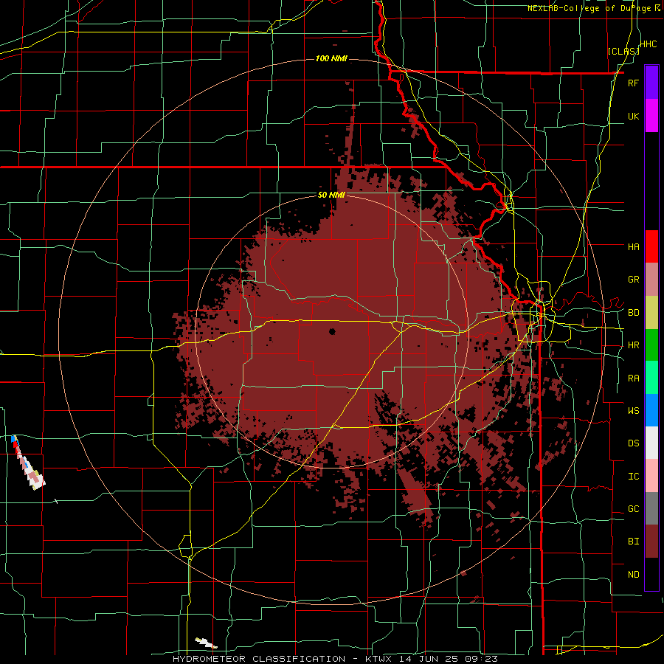The height and width of the screenshot is (664, 664).
Task: Click the 'HHC' product label
Action: [649, 44]
